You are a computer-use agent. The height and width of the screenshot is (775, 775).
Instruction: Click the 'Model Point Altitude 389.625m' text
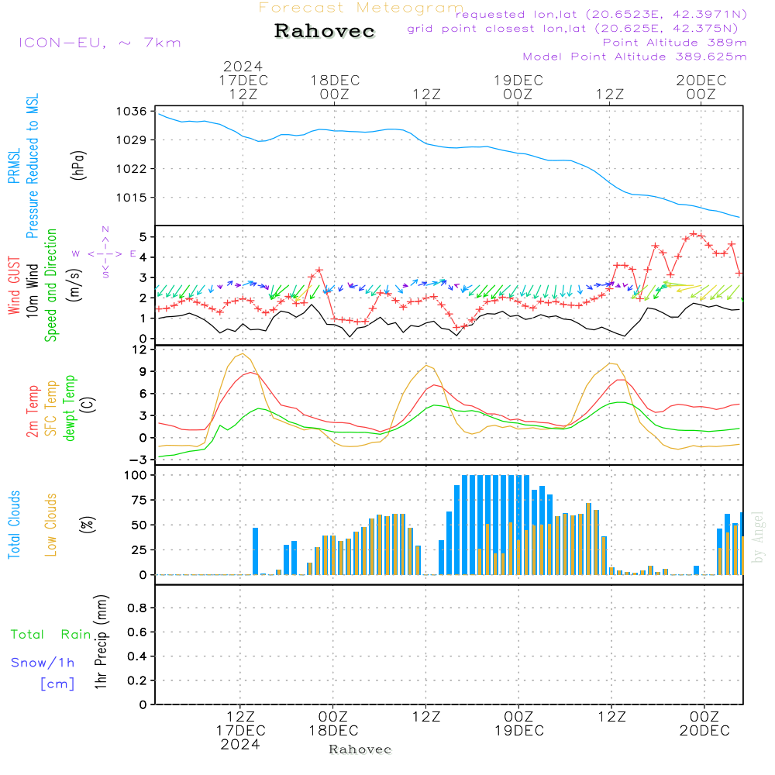pos(635,57)
